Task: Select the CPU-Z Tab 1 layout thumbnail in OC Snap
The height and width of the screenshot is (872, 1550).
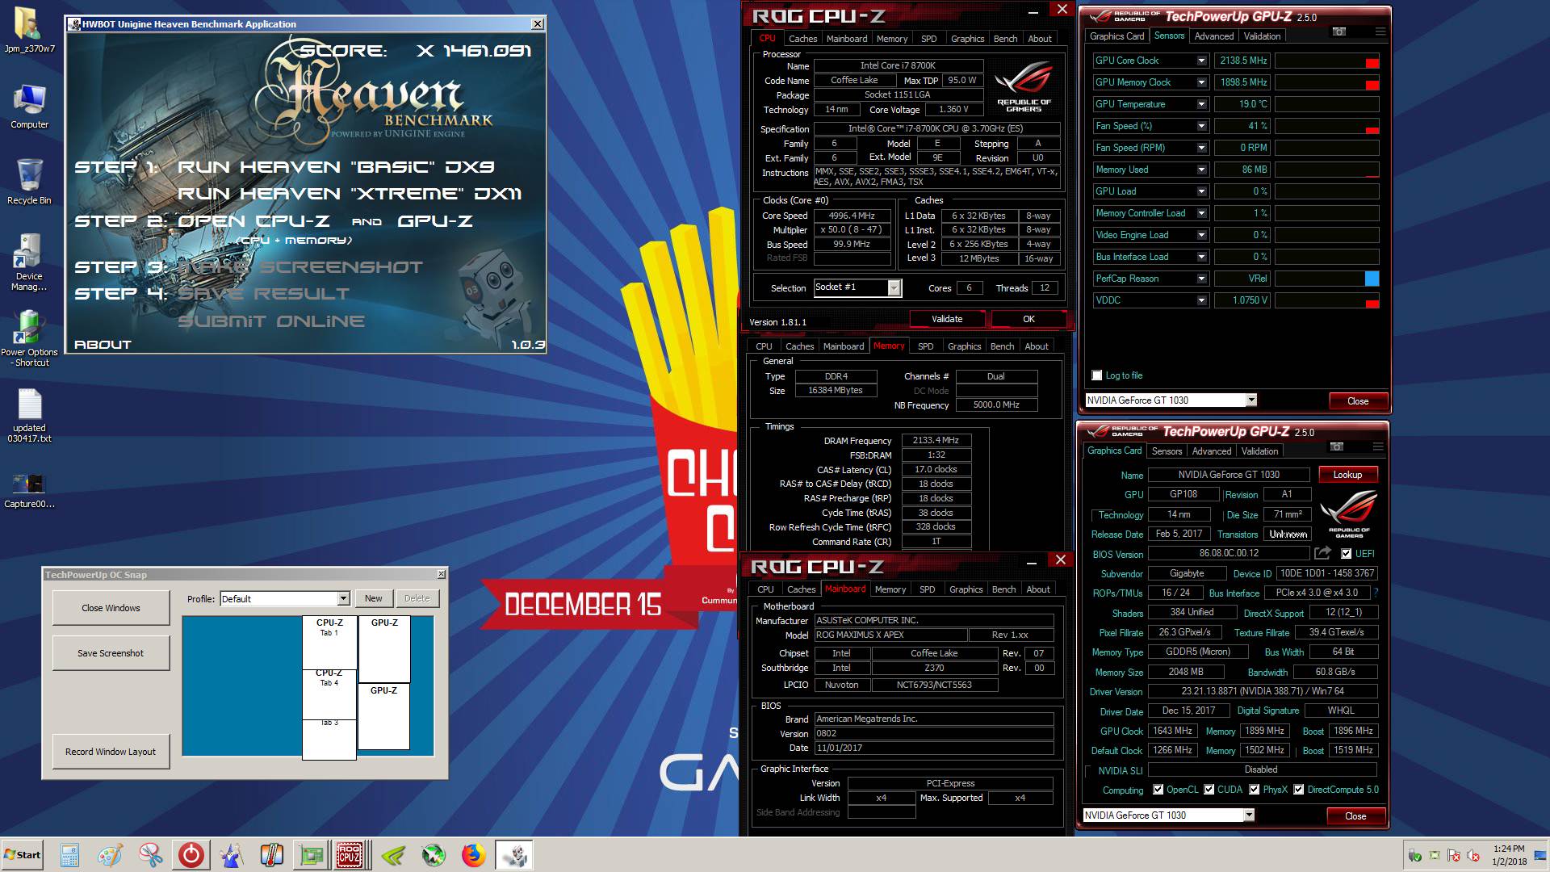Action: (329, 643)
